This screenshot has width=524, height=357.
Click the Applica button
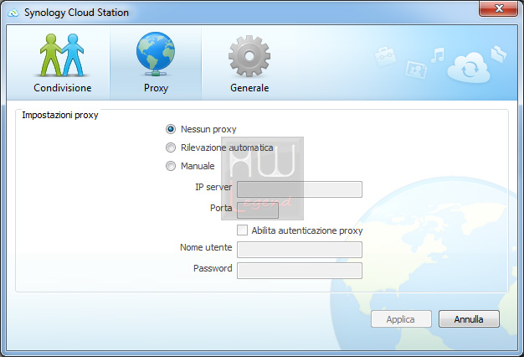(x=401, y=319)
